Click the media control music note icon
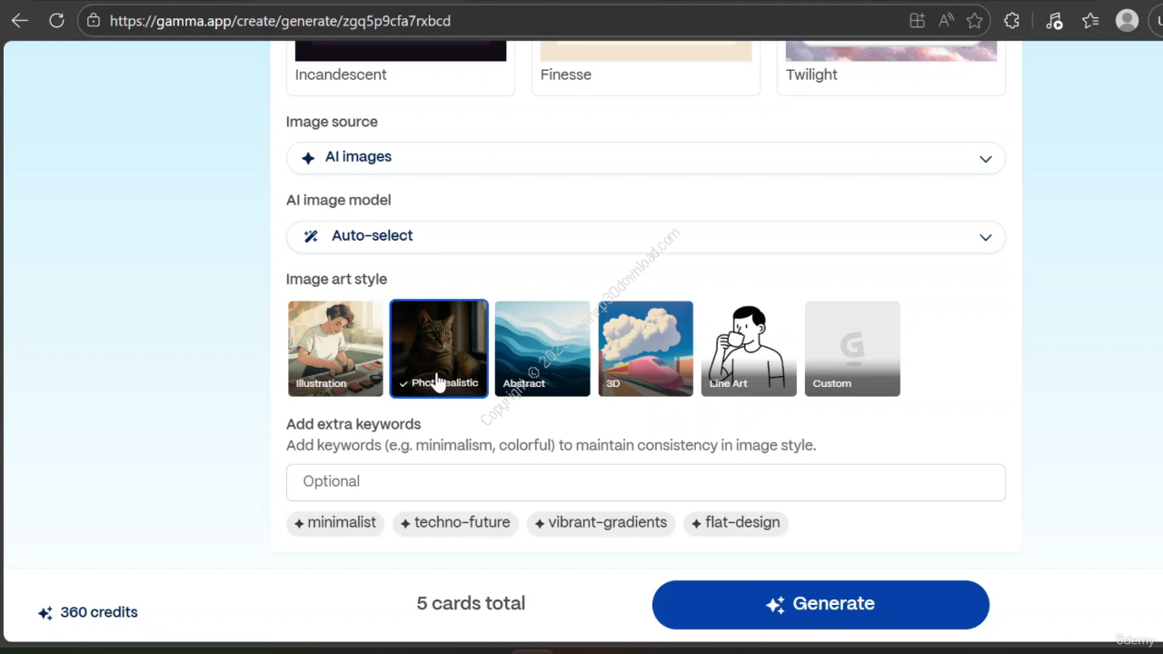The image size is (1163, 654). (1054, 21)
